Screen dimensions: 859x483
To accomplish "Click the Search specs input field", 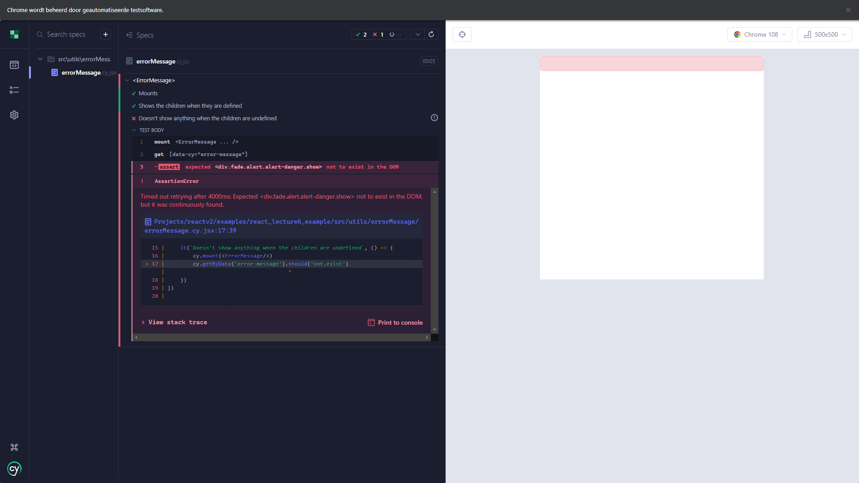I will [x=71, y=34].
